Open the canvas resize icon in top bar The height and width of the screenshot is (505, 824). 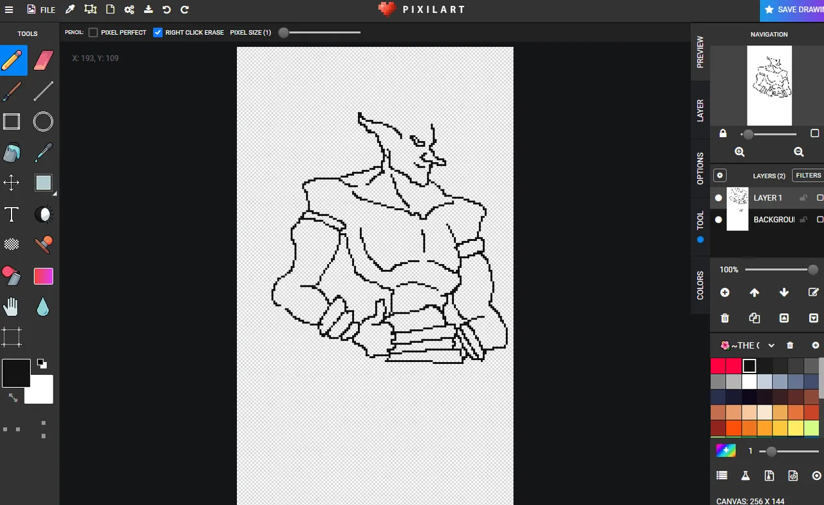pyautogui.click(x=90, y=10)
